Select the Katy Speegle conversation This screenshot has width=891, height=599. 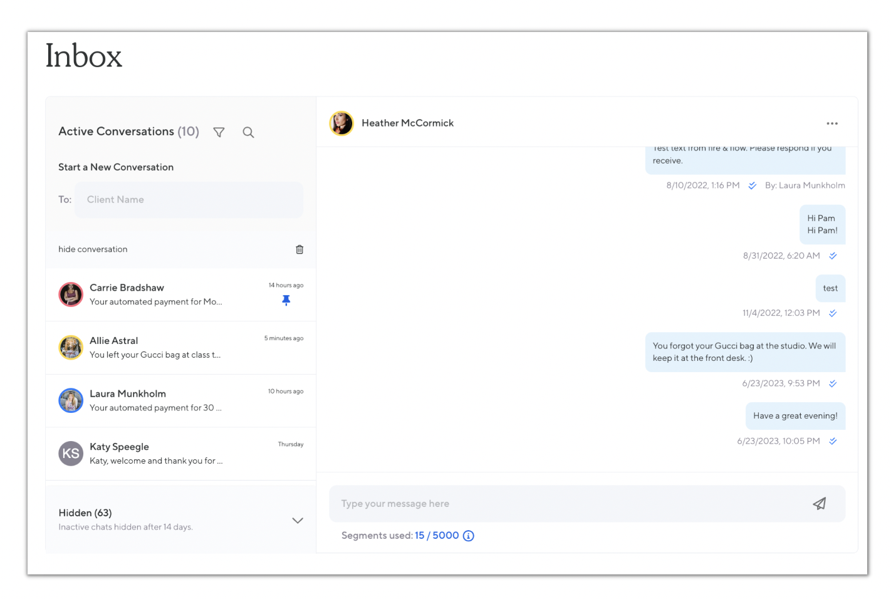coord(180,454)
